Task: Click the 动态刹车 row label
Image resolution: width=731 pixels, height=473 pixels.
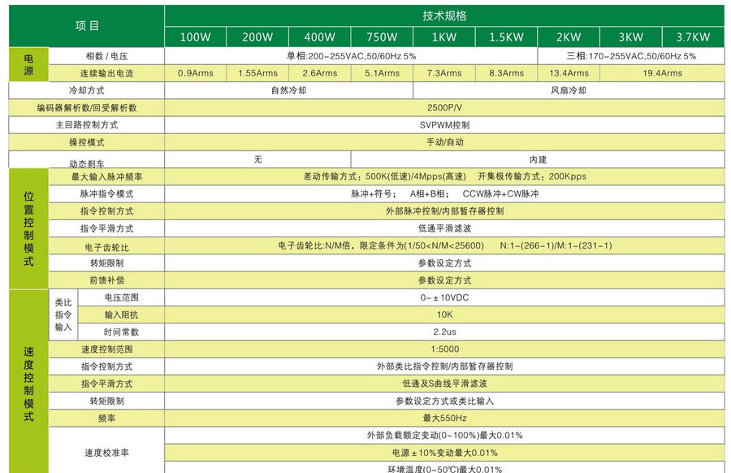Action: tap(85, 159)
